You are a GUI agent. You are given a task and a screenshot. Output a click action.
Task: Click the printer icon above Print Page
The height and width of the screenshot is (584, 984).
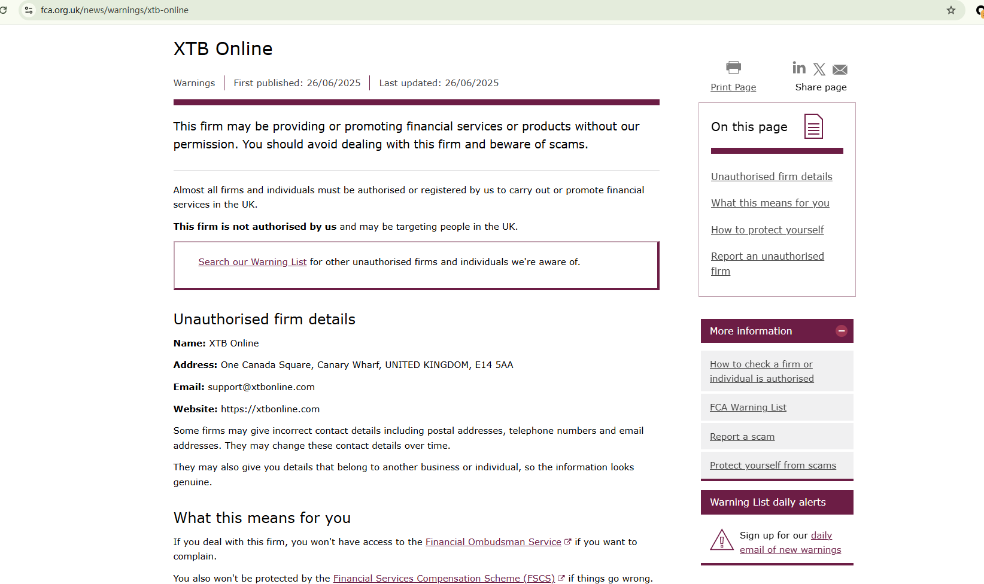tap(733, 67)
